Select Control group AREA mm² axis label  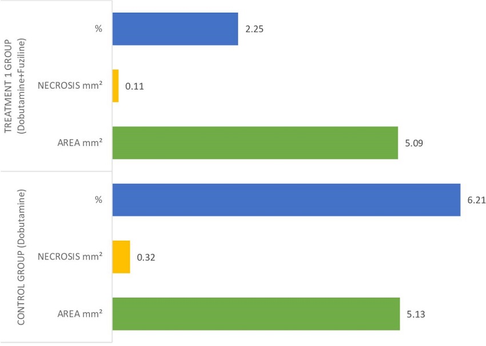[80, 314]
